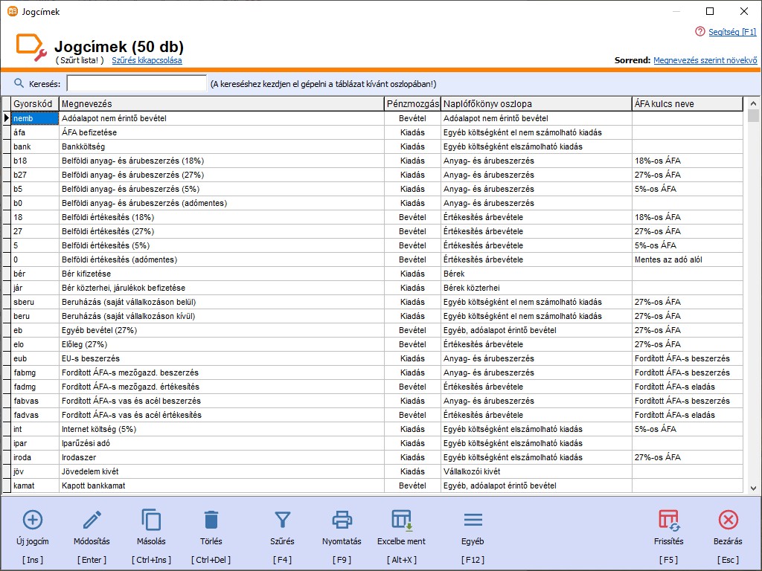Image resolution: width=762 pixels, height=571 pixels.
Task: Click the Törlés trash icon
Action: (x=211, y=520)
